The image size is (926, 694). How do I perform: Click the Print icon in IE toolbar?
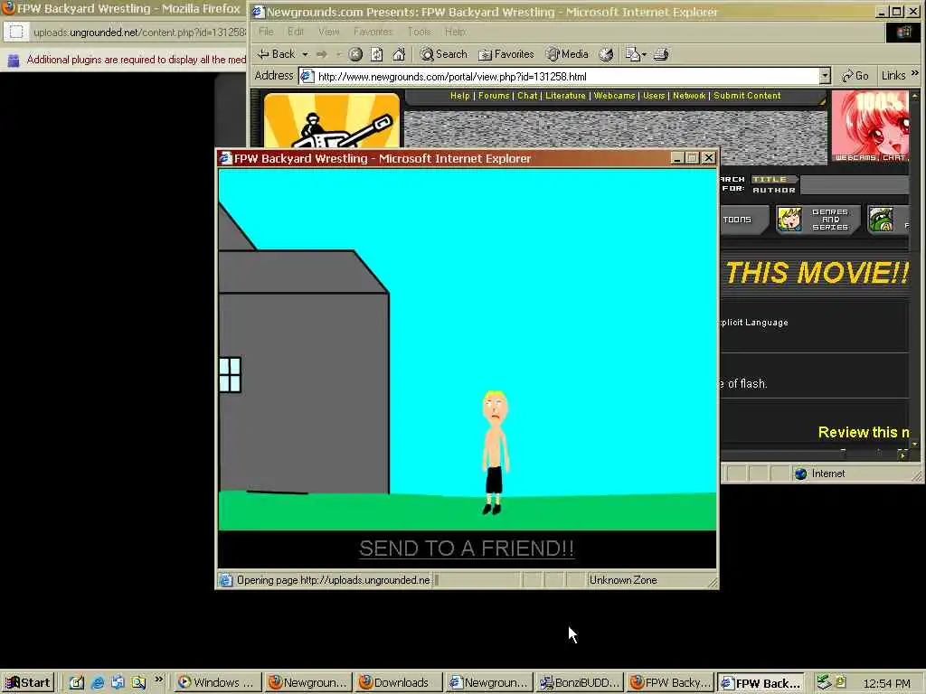click(x=661, y=54)
